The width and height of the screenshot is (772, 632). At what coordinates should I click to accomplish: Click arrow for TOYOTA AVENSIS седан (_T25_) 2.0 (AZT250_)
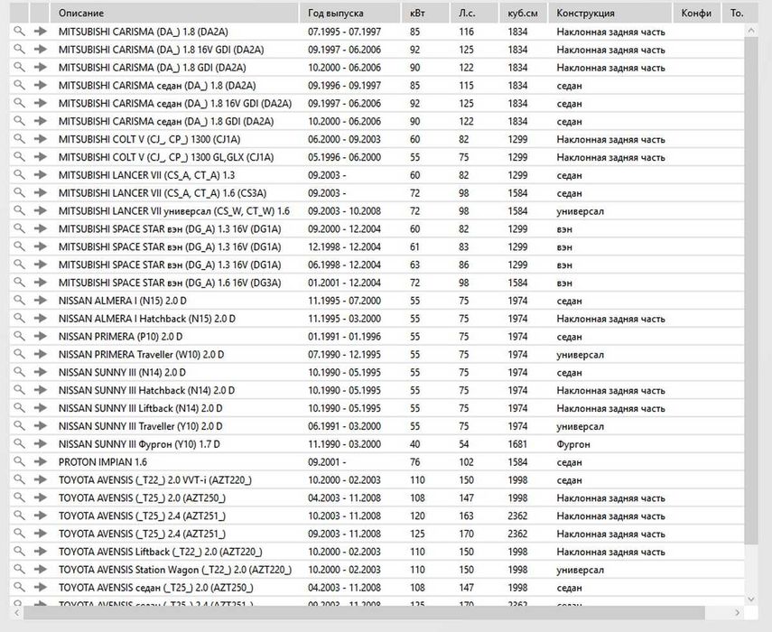pos(41,588)
